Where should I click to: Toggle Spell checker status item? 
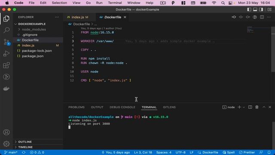point(229,152)
